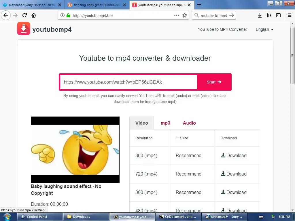Image resolution: width=295 pixels, height=221 pixels.
Task: Click the FileSize column header
Action: click(x=182, y=138)
